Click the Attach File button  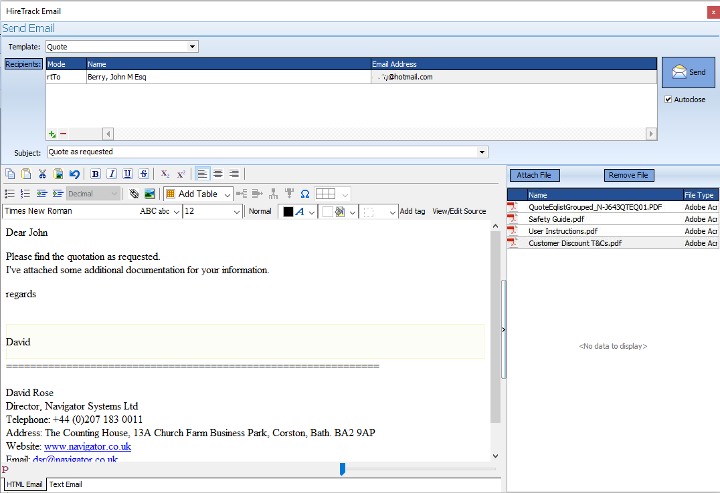click(x=534, y=175)
